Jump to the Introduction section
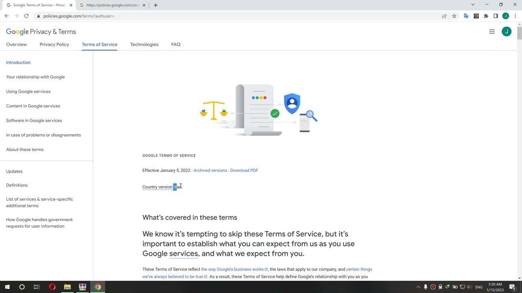522x293 pixels. click(18, 62)
